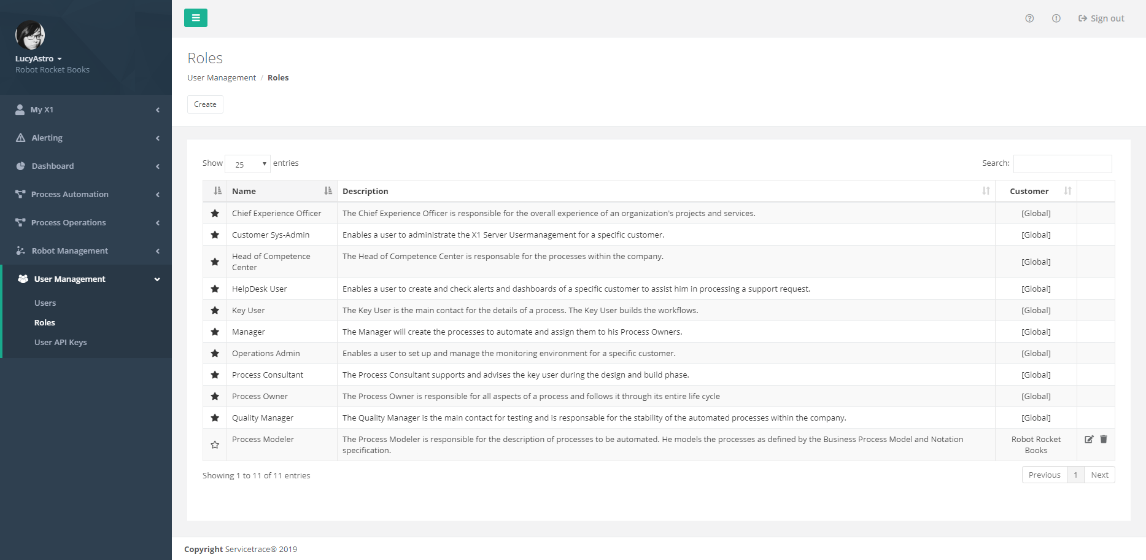Expand the Robot Management menu
Screen dimensions: 1146x560
tap(86, 251)
